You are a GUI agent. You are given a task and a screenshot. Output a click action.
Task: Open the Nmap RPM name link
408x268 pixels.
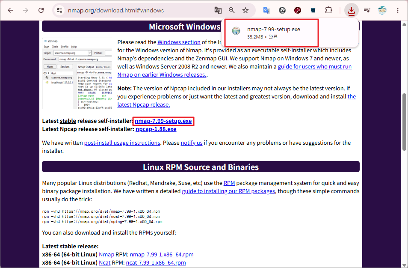106,255
